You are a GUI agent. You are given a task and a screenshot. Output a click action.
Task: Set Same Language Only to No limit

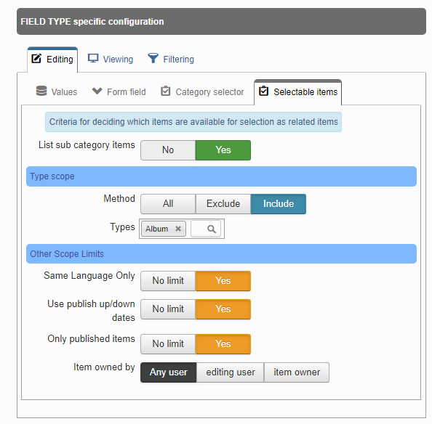pos(168,281)
